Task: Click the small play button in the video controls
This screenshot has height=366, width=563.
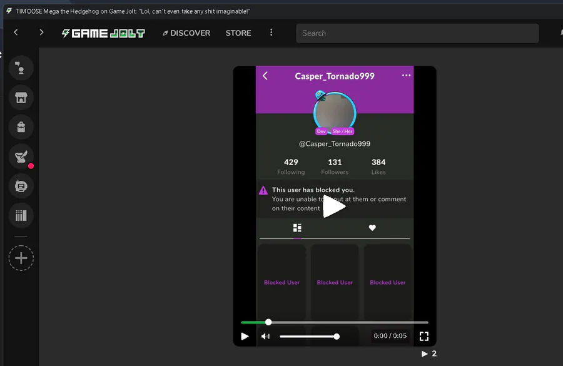Action: click(245, 336)
